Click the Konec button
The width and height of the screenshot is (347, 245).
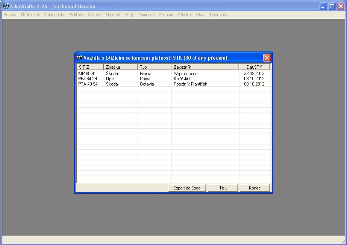tap(255, 188)
